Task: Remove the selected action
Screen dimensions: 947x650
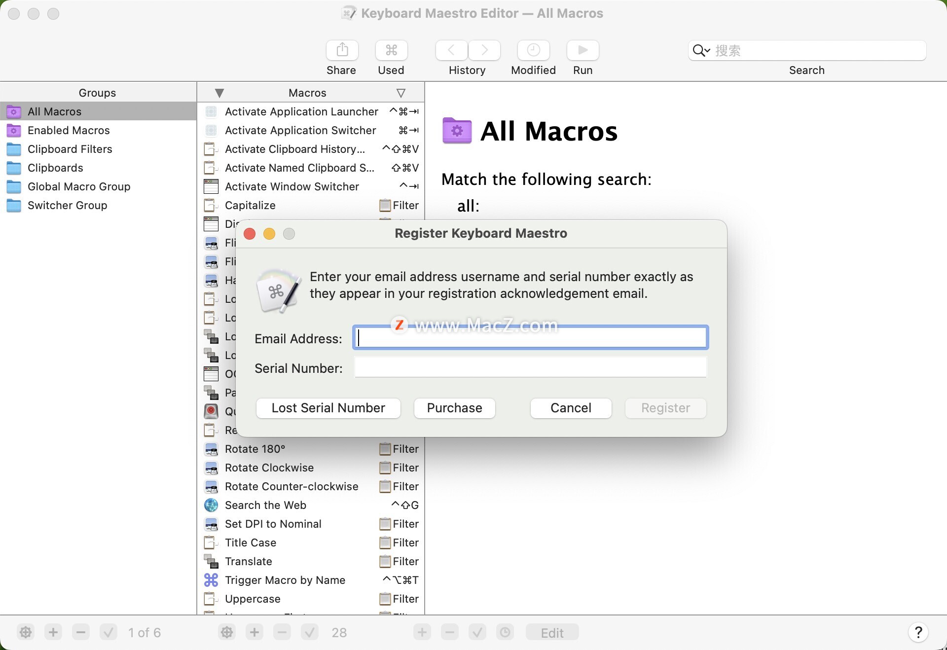Action: [x=450, y=632]
